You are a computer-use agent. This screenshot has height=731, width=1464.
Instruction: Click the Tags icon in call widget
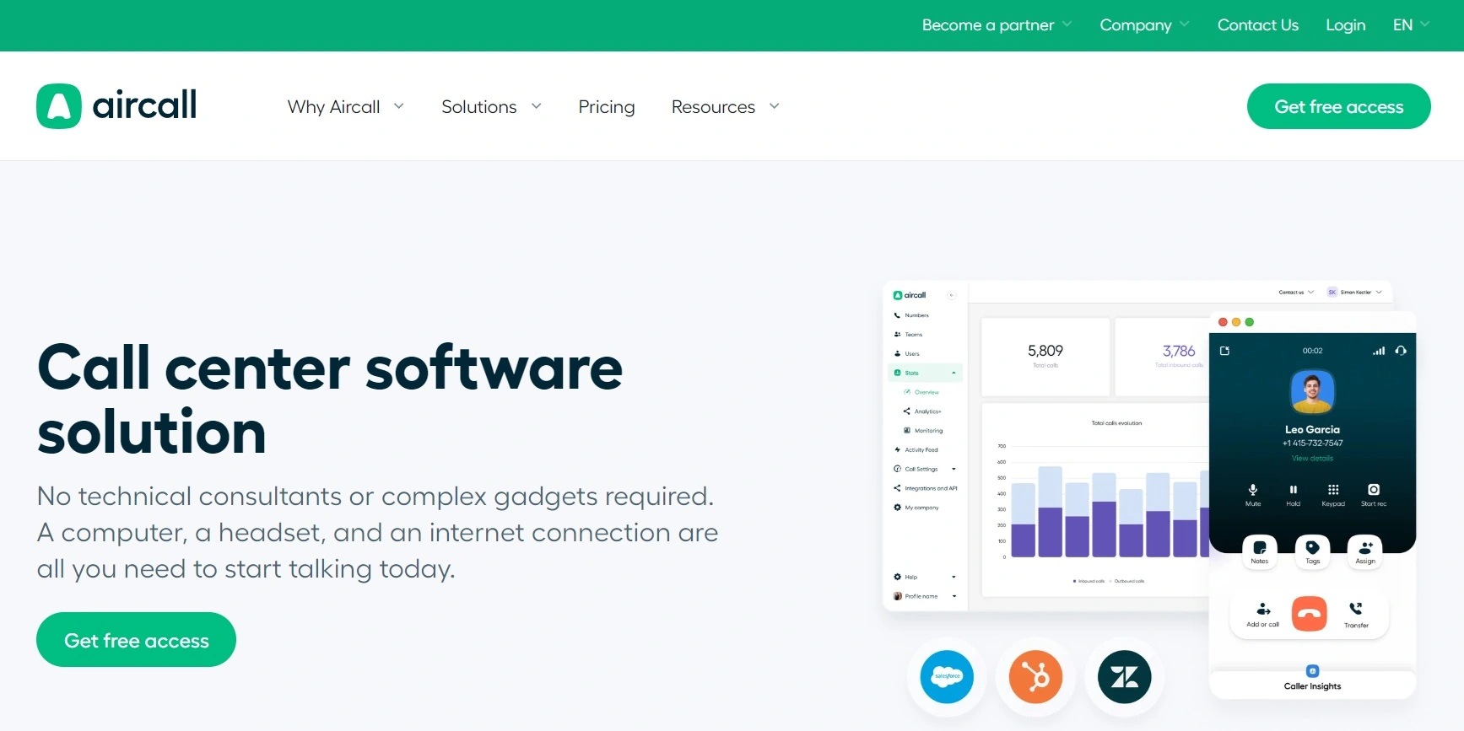pyautogui.click(x=1312, y=550)
